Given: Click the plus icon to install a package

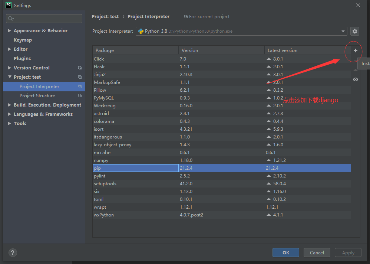Looking at the screenshot, I should pyautogui.click(x=356, y=50).
